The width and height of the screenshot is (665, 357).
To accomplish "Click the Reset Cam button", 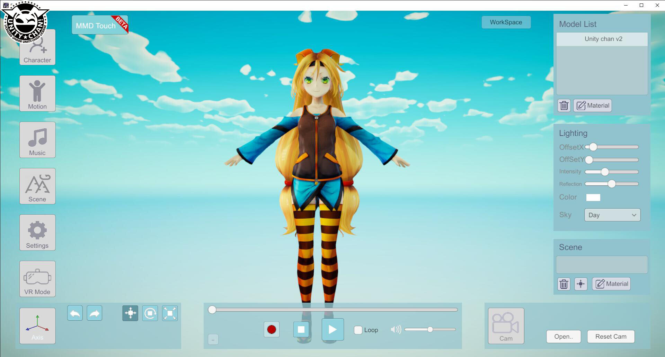I will tap(610, 336).
